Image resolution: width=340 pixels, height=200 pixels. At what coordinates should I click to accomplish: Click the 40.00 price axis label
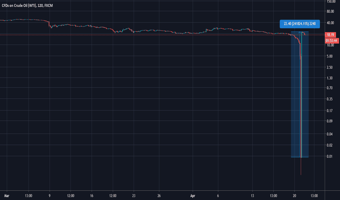coord(330,23)
